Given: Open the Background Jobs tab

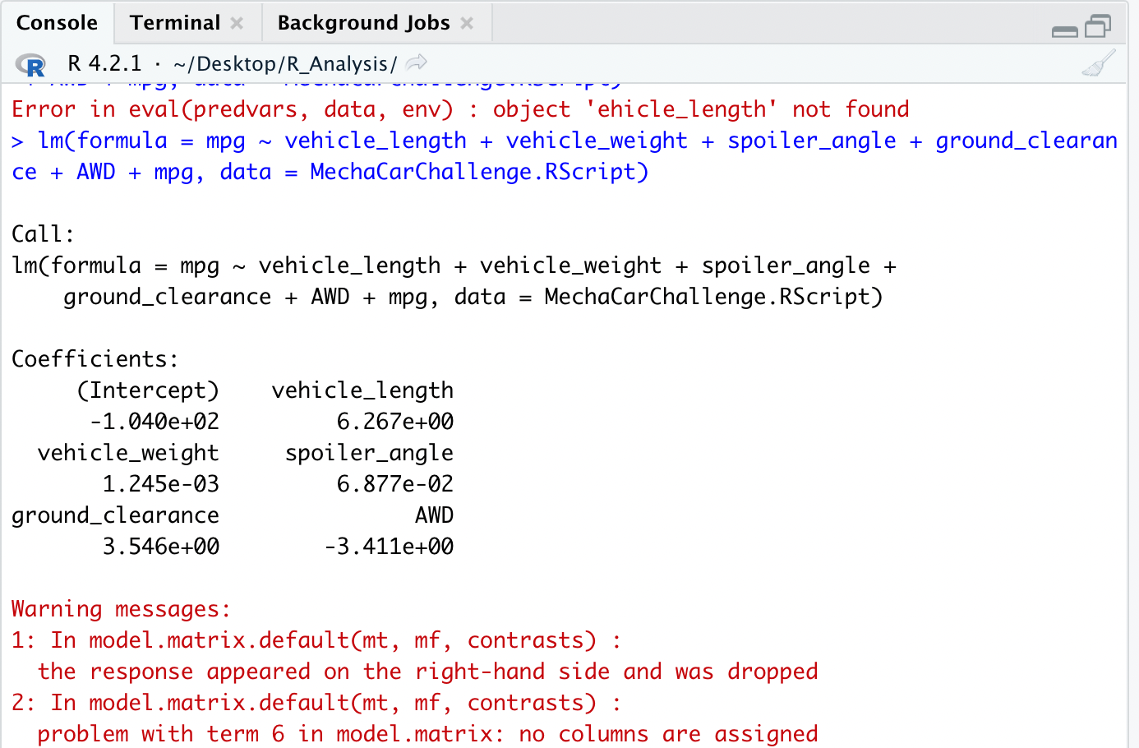Looking at the screenshot, I should tap(363, 23).
